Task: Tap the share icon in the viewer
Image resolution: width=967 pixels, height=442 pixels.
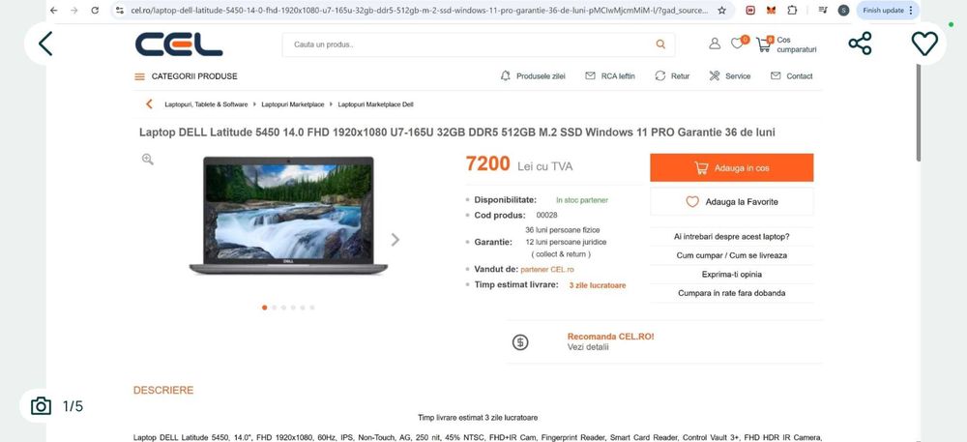Action: coord(860,44)
